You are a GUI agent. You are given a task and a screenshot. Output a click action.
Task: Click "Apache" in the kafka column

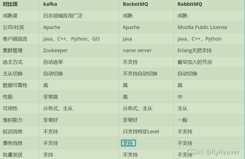52,27
